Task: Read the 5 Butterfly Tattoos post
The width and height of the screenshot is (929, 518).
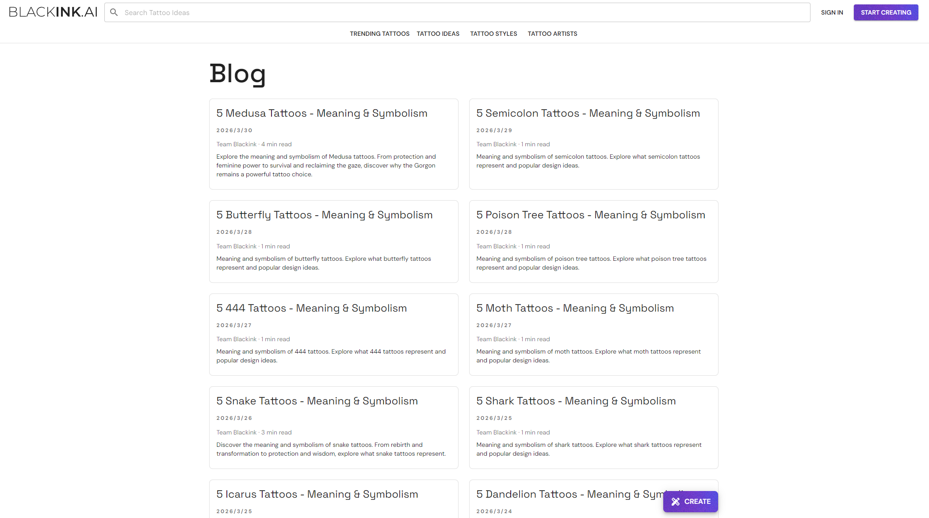Action: point(325,215)
